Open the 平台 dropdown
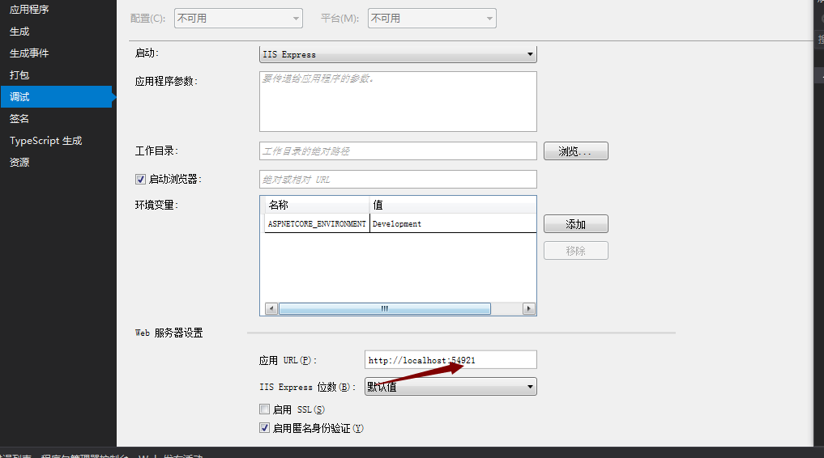This screenshot has width=824, height=458. [x=431, y=18]
